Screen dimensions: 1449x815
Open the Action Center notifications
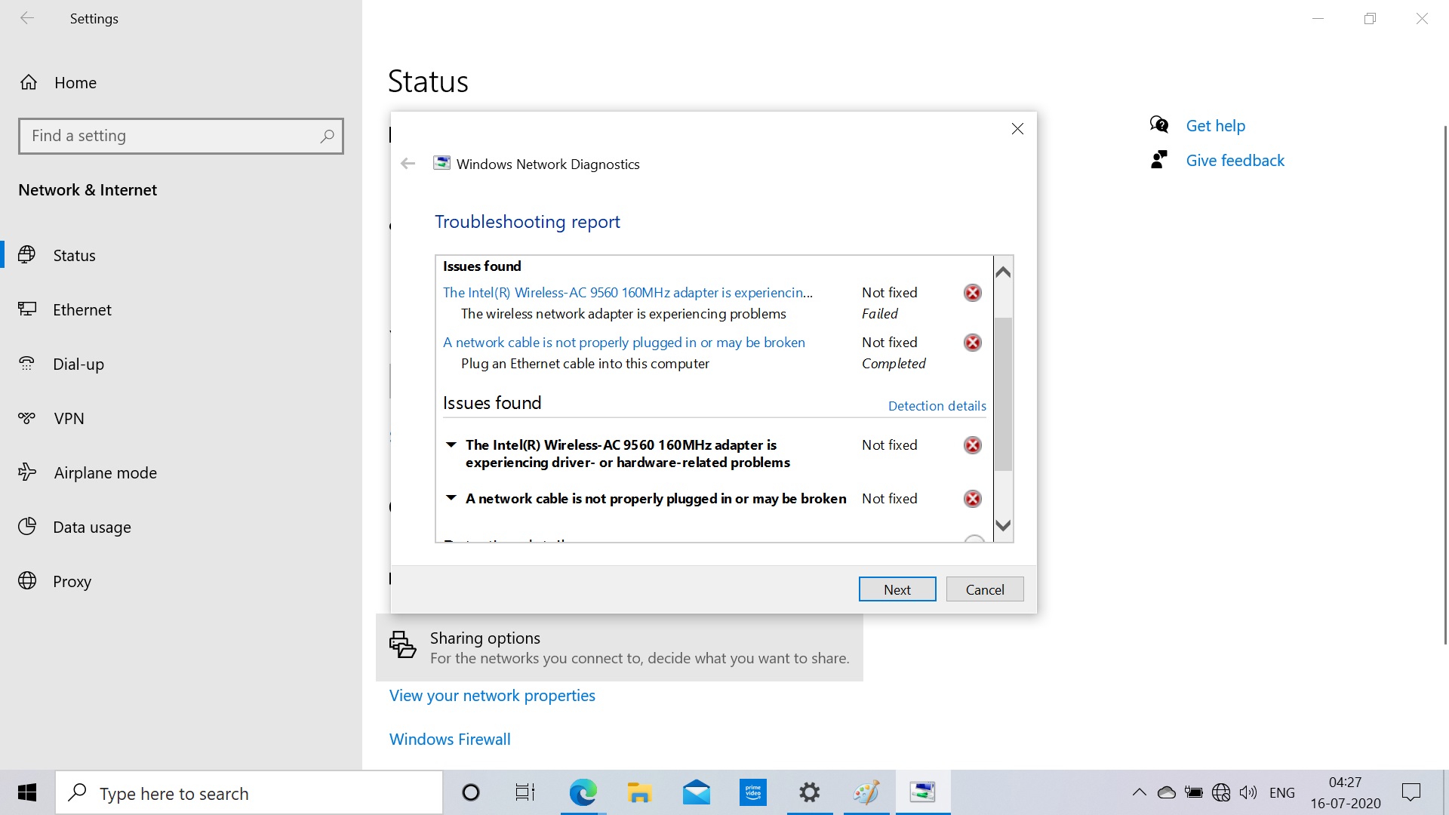point(1411,792)
